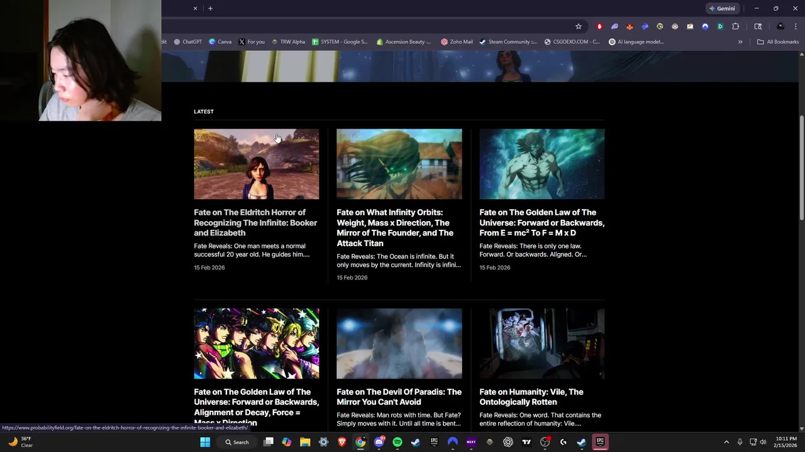805x452 pixels.
Task: Open The Devil Of Paradis article title
Action: (399, 397)
